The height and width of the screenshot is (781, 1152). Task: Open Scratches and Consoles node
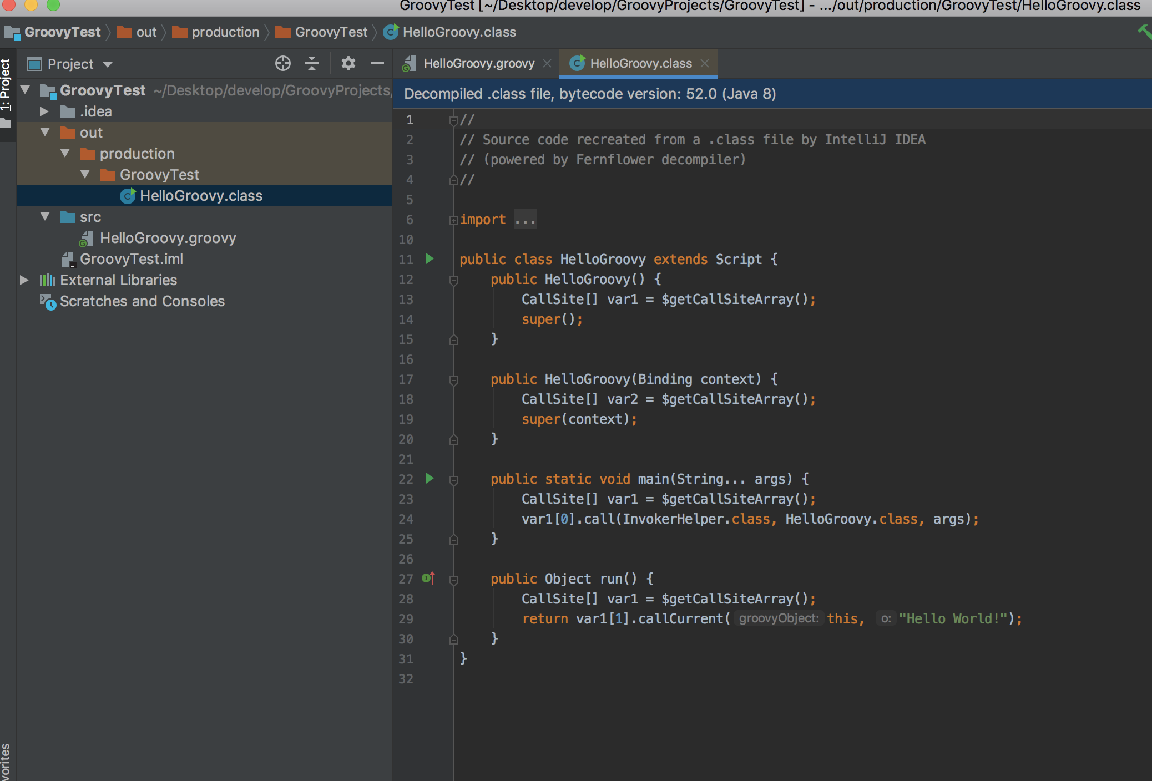[142, 301]
